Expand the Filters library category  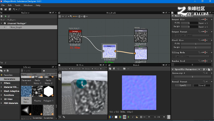coord(1,83)
